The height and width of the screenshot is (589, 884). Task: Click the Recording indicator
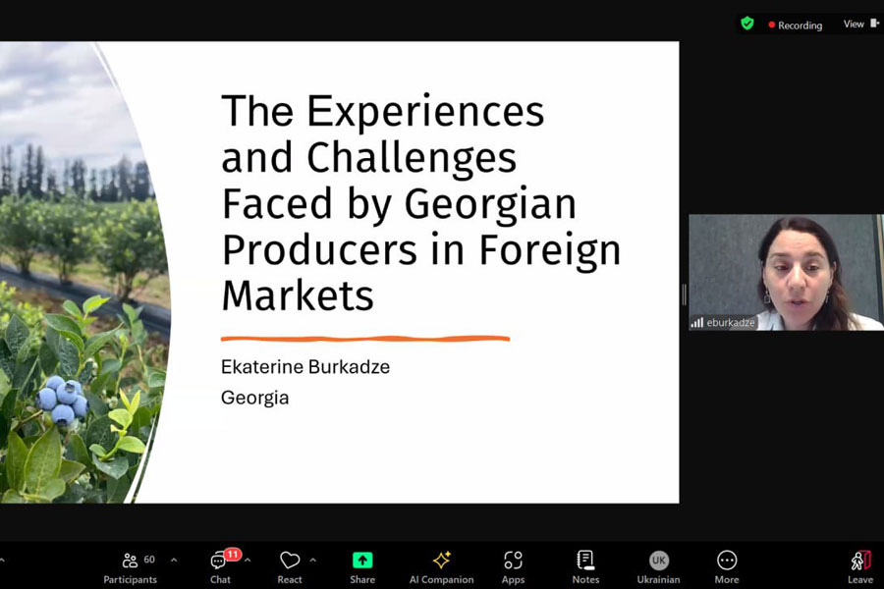tap(796, 25)
